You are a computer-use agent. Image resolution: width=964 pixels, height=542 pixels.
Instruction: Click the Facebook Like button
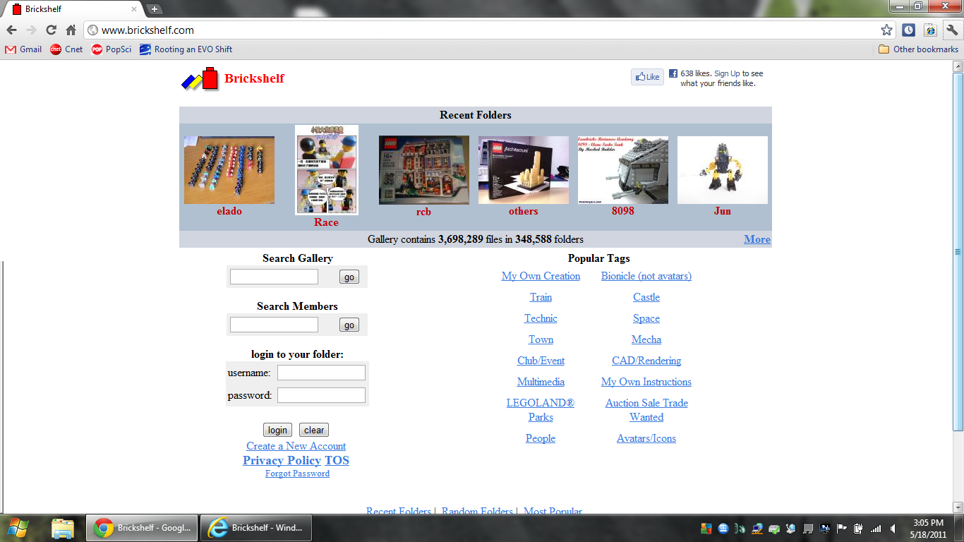point(647,77)
